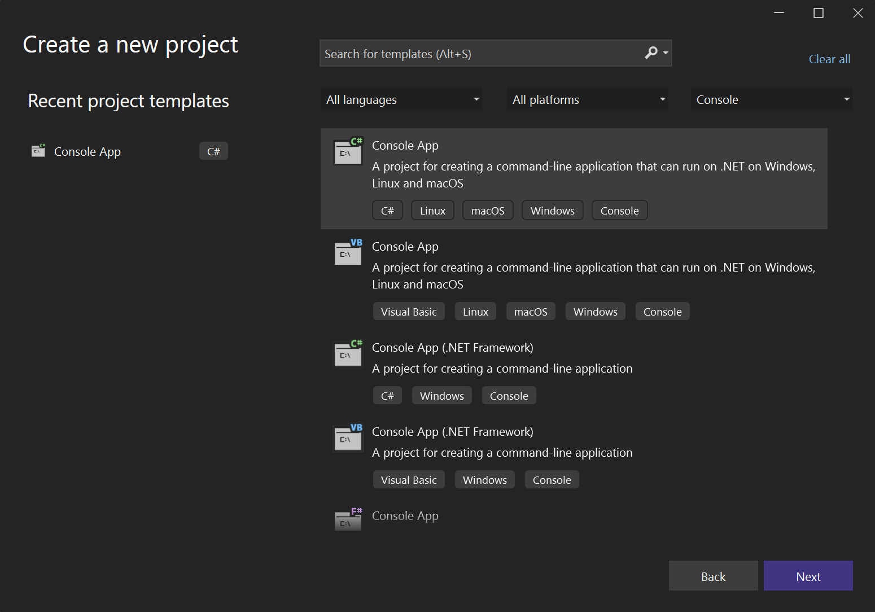875x612 pixels.
Task: Open the Console project type dropdown
Action: (x=771, y=99)
